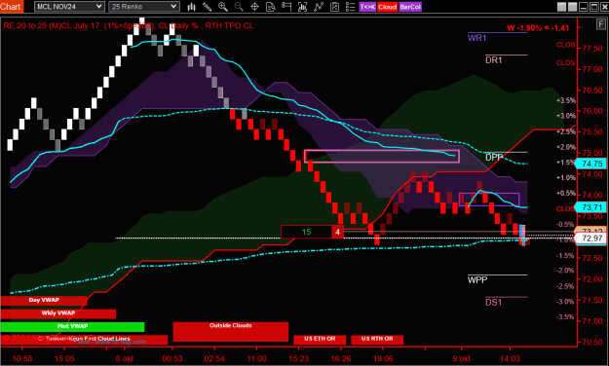The height and width of the screenshot is (366, 609).
Task: Click the Fast Cloud Lines red bar
Action: click(x=84, y=340)
